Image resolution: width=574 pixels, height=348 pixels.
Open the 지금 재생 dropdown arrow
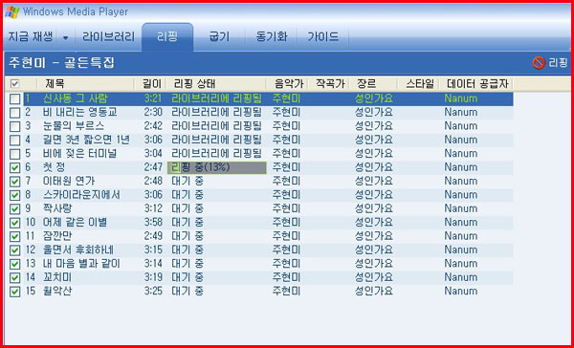65,37
